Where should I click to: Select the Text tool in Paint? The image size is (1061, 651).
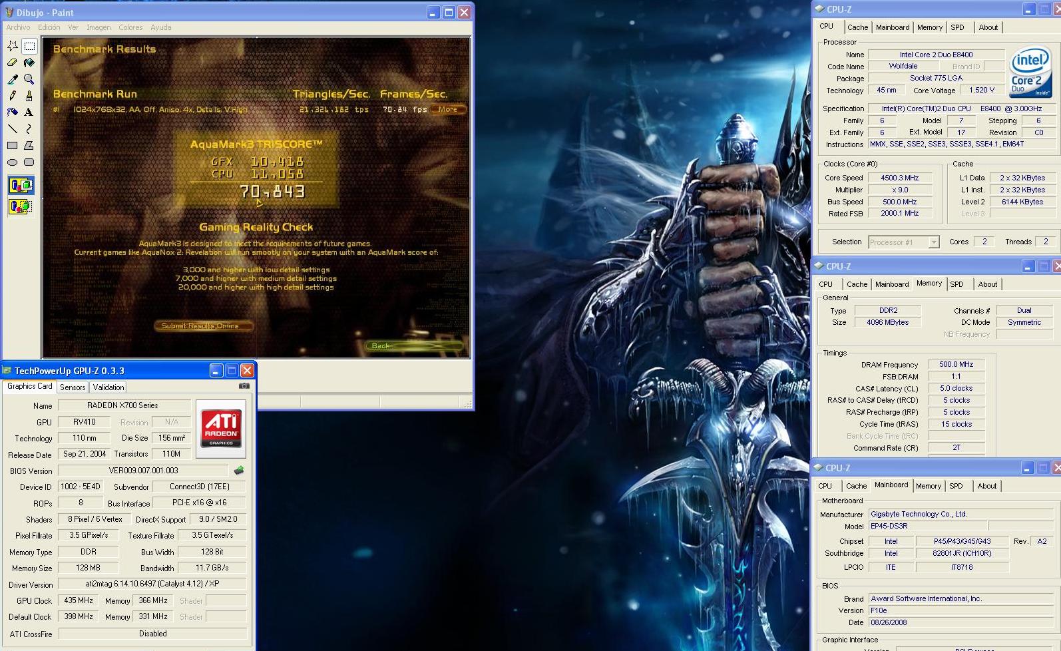tap(29, 112)
